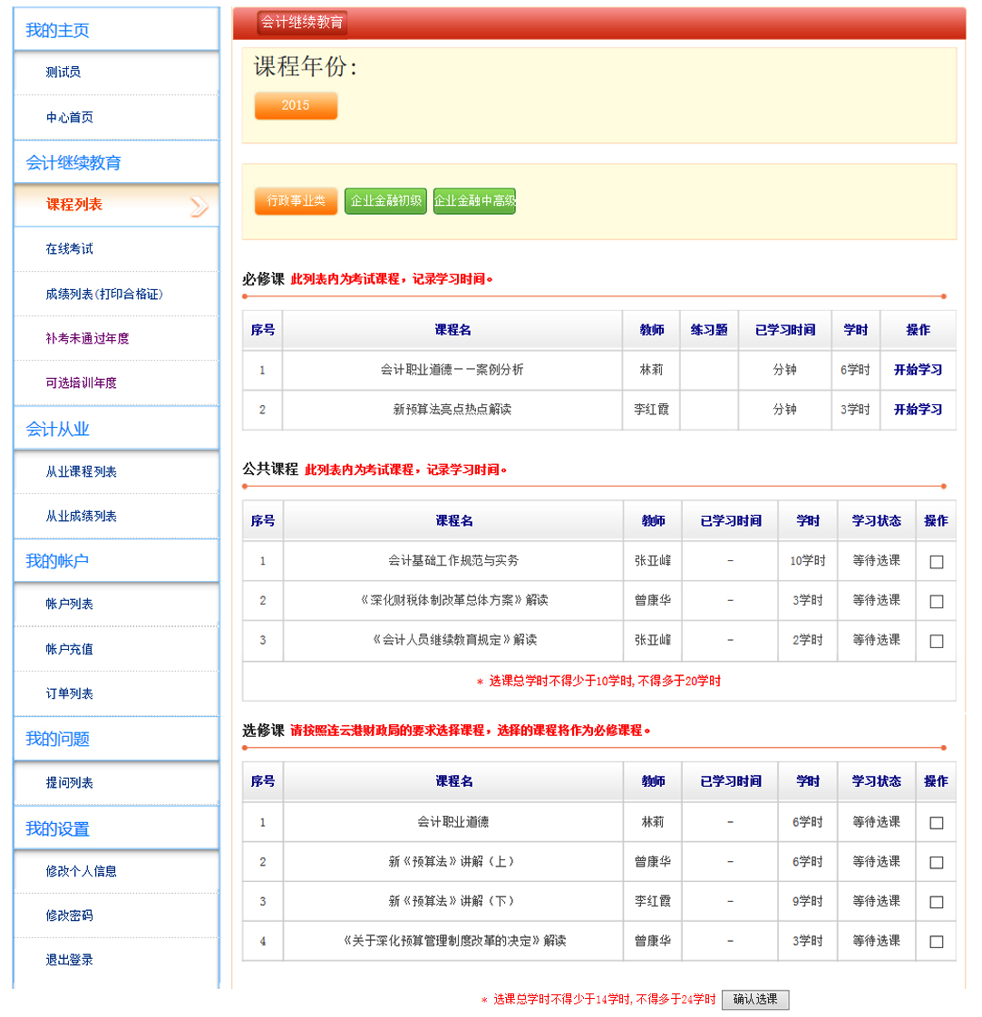Open 帐户充值 from the sidebar
This screenshot has width=982, height=1017.
pyautogui.click(x=70, y=649)
